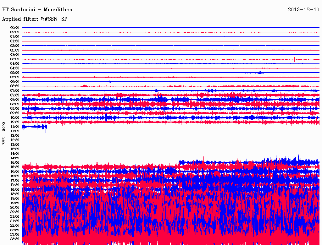
Task: Select the 08:30 time label
Action: point(15,104)
